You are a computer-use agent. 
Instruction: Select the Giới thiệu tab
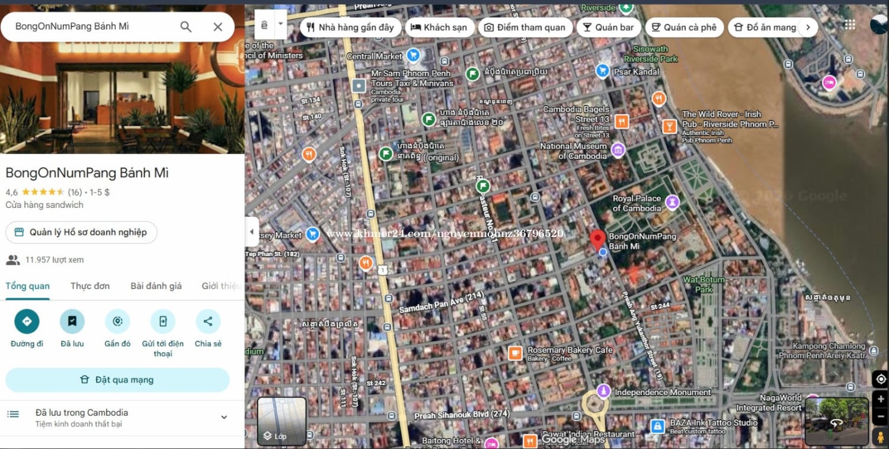click(222, 286)
